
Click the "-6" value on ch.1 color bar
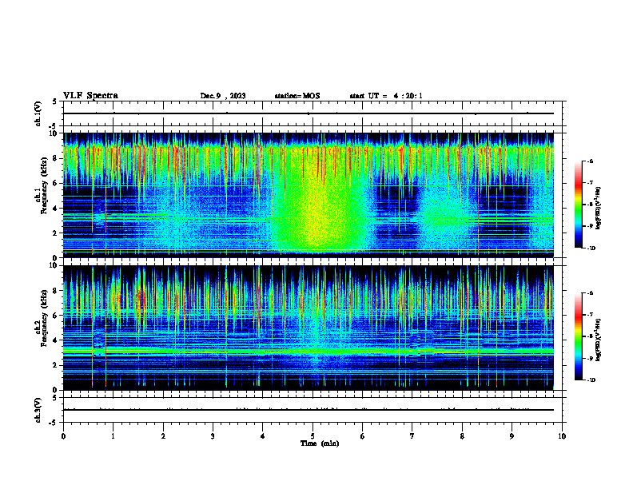(x=590, y=161)
